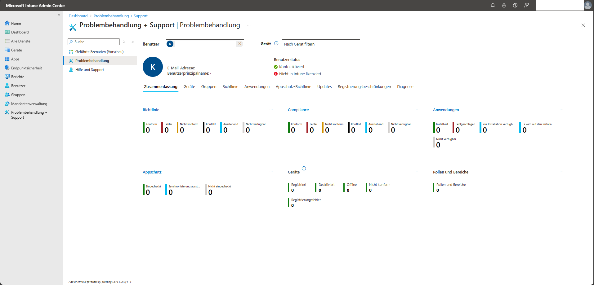Open Richtlinie card ellipsis menu
Image resolution: width=594 pixels, height=285 pixels.
[x=271, y=109]
